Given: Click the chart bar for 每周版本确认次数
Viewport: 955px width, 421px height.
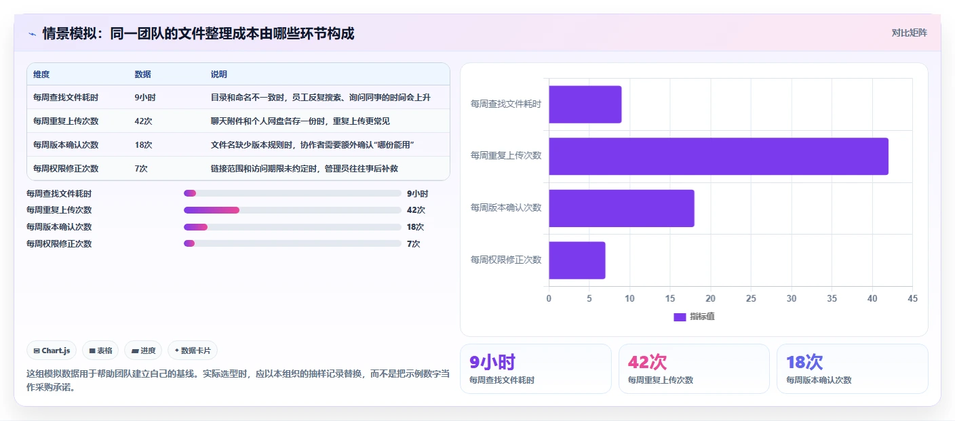Looking at the screenshot, I should point(622,208).
